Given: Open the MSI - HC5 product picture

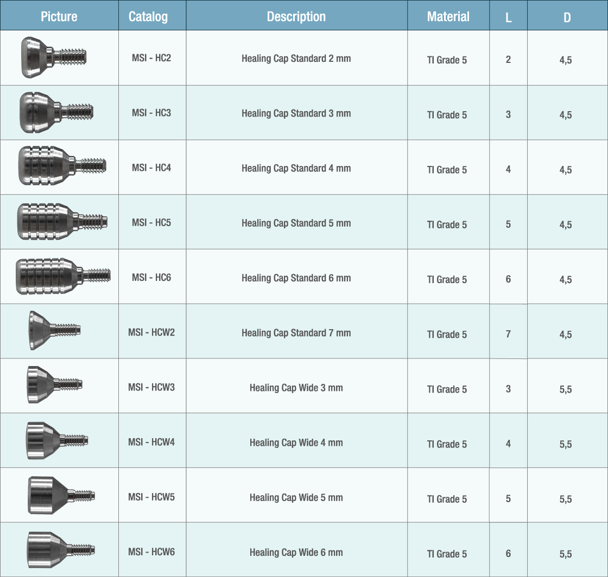Looking at the screenshot, I should [61, 221].
